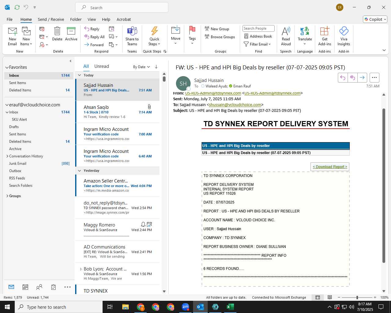391x313 pixels.
Task: Click Reply All in the ribbon
Action: click(x=95, y=37)
